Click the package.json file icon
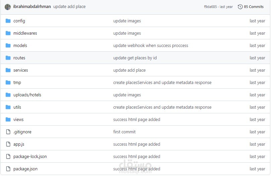The height and width of the screenshot is (178, 271). pos(8,169)
